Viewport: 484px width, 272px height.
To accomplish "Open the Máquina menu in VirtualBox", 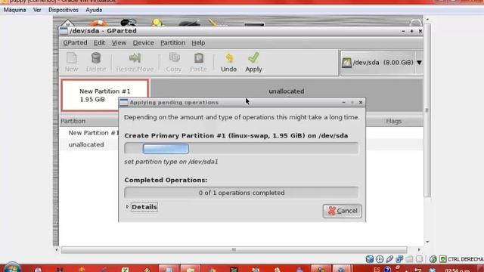I will tap(14, 10).
